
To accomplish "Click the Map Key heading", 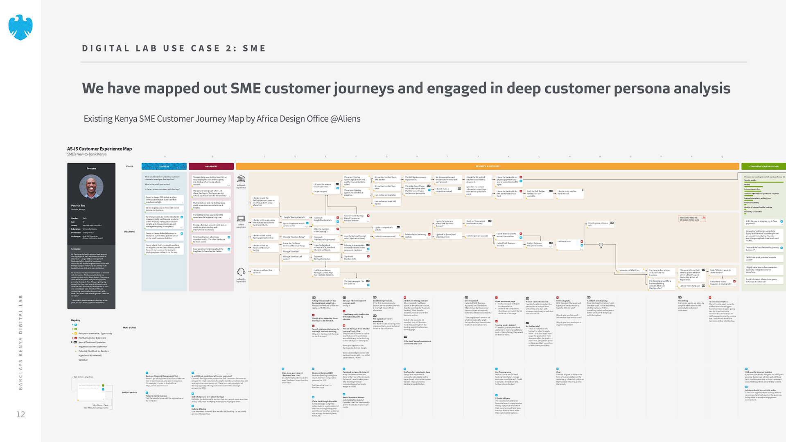I will tap(76, 320).
